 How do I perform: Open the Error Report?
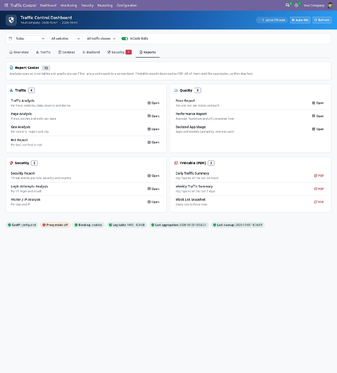318,103
